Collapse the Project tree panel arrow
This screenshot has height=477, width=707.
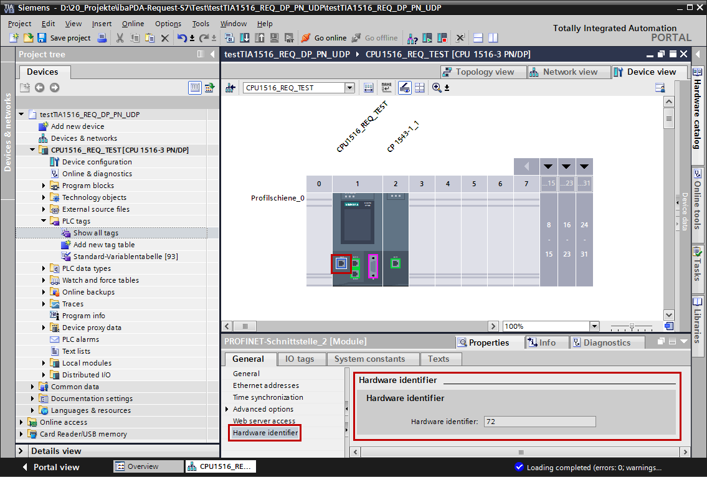click(x=212, y=54)
